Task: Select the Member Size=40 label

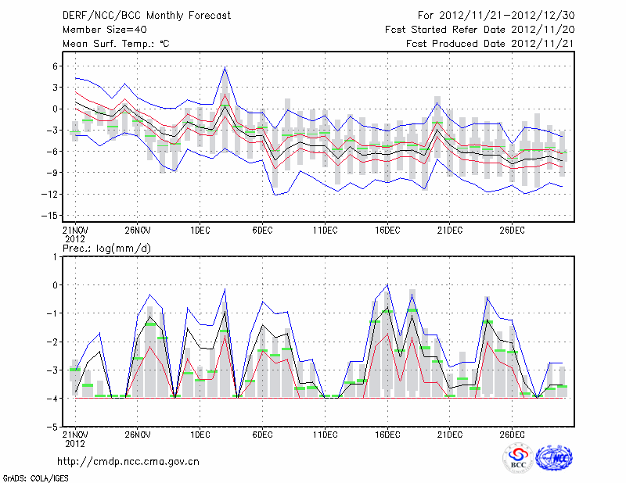Action: click(x=99, y=30)
